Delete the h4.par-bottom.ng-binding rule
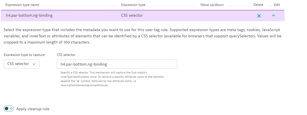This screenshot has width=307, height=115. 259,16
